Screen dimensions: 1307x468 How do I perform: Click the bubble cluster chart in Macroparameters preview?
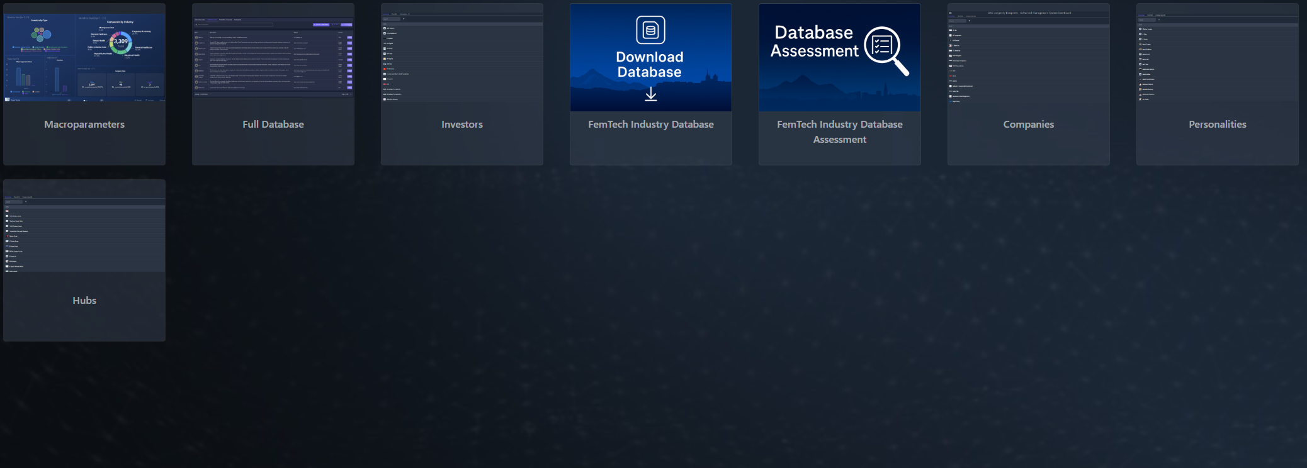(41, 34)
